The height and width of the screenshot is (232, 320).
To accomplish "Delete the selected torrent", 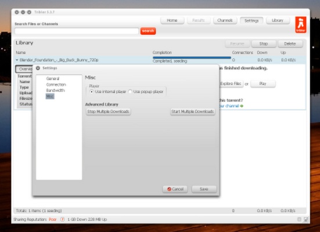I will pos(290,44).
